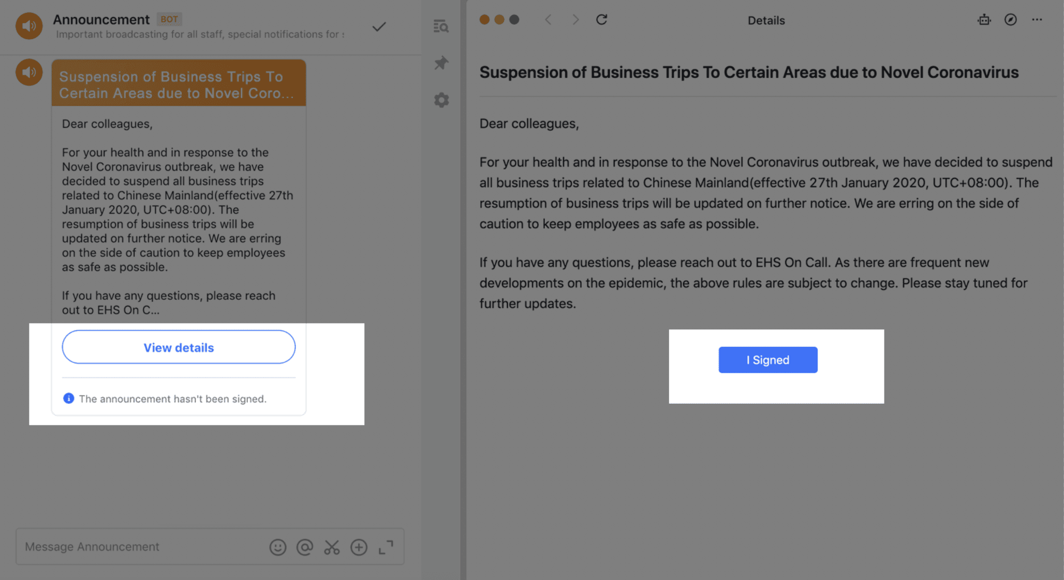Click the View details button
This screenshot has height=580, width=1064.
pyautogui.click(x=179, y=347)
